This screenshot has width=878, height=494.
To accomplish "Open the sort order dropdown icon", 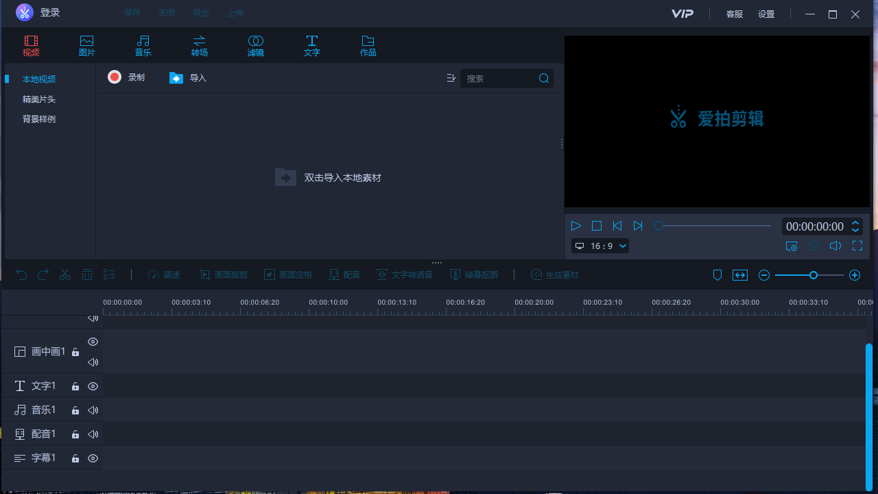I will [451, 78].
